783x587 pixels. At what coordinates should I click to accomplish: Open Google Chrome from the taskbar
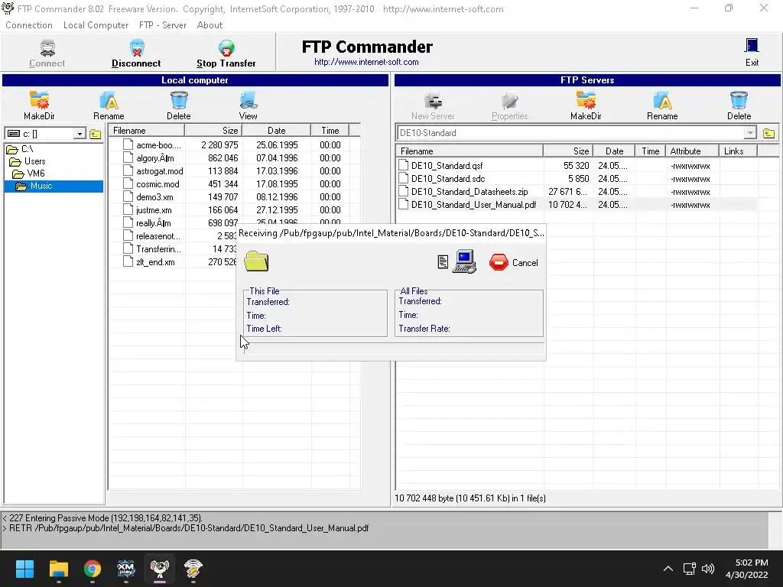(93, 569)
